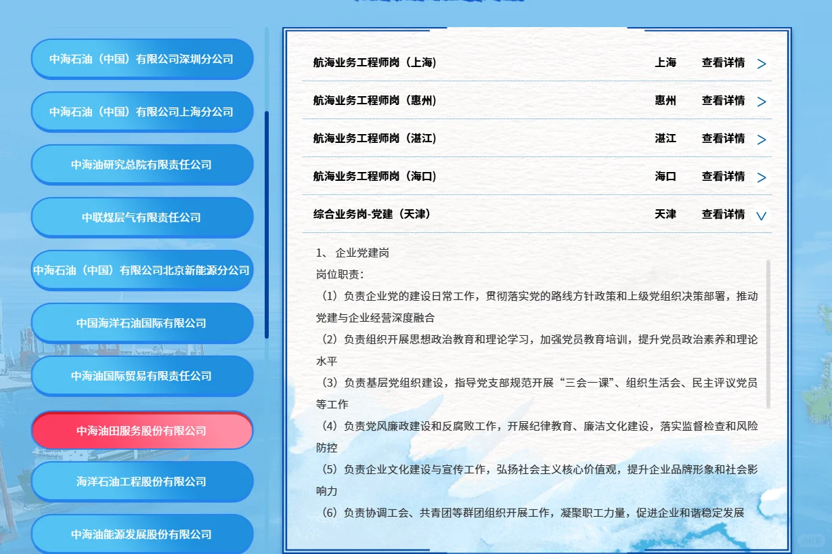Click the job title 综合业务岗-党建（天津）
The image size is (832, 554).
tap(372, 214)
